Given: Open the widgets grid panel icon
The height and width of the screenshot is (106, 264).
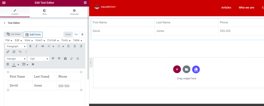Looking at the screenshot, I should (x=85, y=3).
